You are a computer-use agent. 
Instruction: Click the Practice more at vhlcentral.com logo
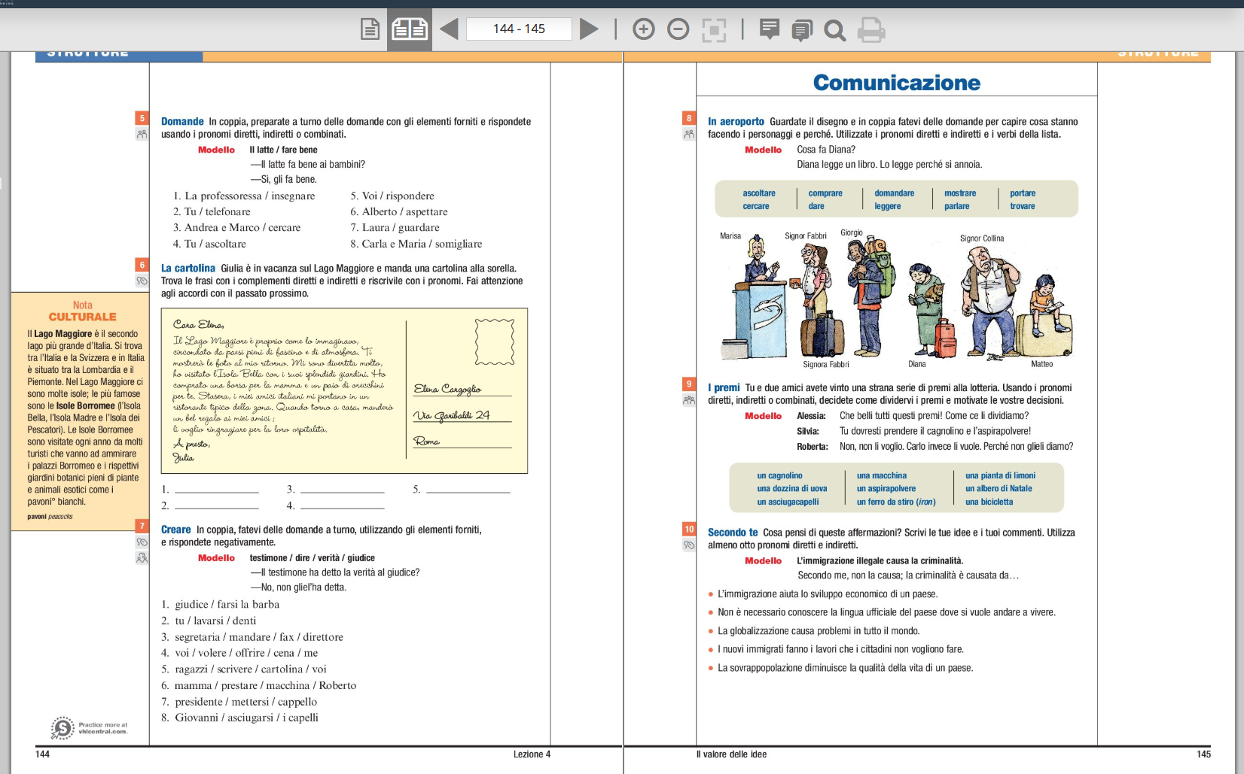[89, 728]
